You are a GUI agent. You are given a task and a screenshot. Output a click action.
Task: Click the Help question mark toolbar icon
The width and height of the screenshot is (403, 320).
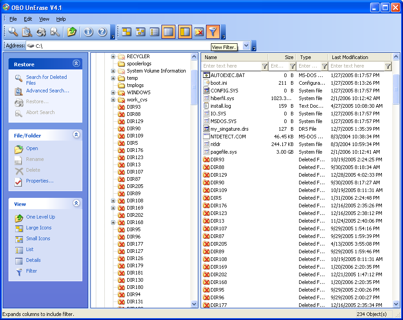[x=102, y=32]
